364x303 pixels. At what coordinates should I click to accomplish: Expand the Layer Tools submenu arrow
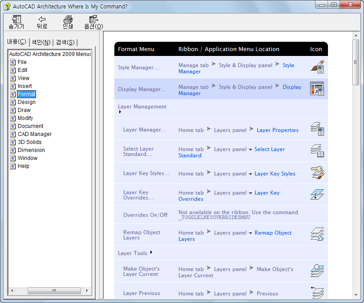pos(151,252)
